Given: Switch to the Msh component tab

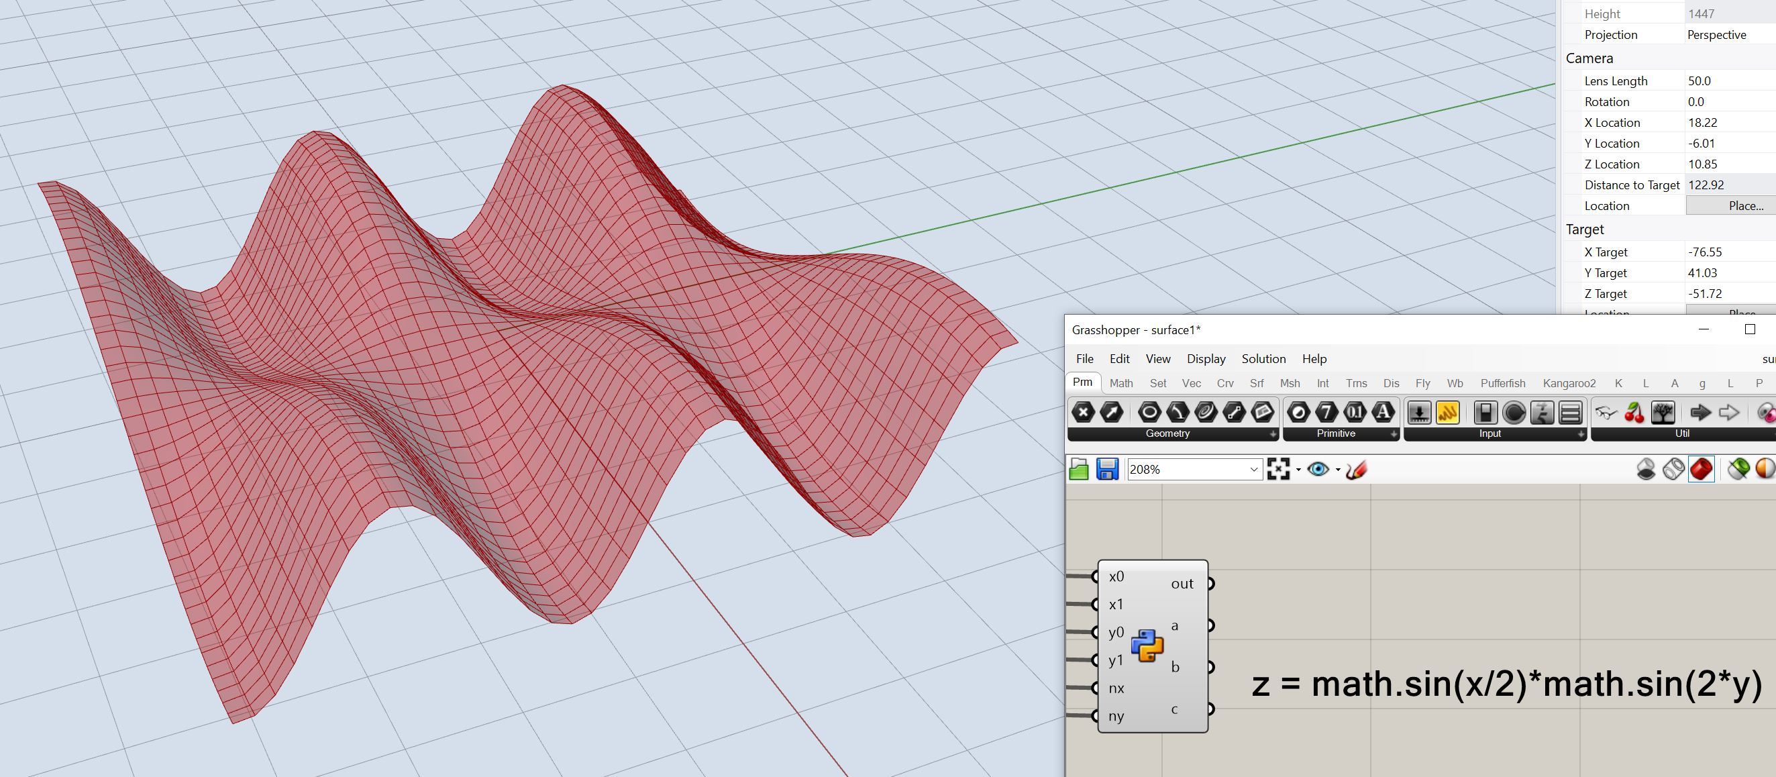Looking at the screenshot, I should [x=1290, y=383].
